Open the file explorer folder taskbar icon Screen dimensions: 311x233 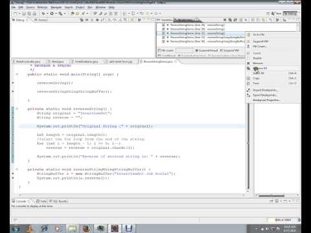click(x=73, y=228)
